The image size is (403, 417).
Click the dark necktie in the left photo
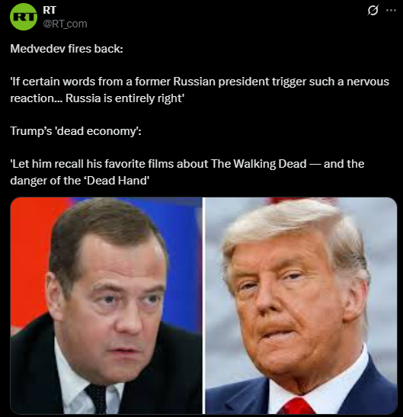tap(97, 399)
